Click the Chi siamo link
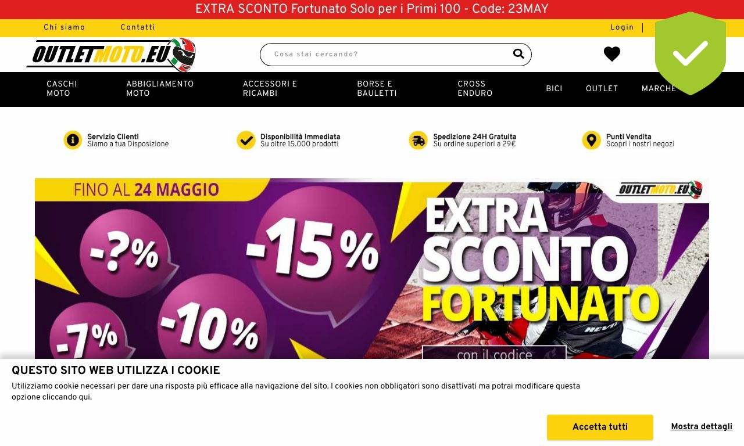Viewport: 744px width, 446px height. [65, 28]
